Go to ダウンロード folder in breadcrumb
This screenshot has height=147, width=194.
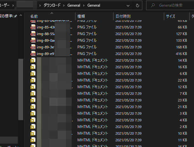point(52,5)
